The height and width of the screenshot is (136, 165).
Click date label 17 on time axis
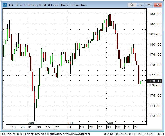(x=127, y=127)
